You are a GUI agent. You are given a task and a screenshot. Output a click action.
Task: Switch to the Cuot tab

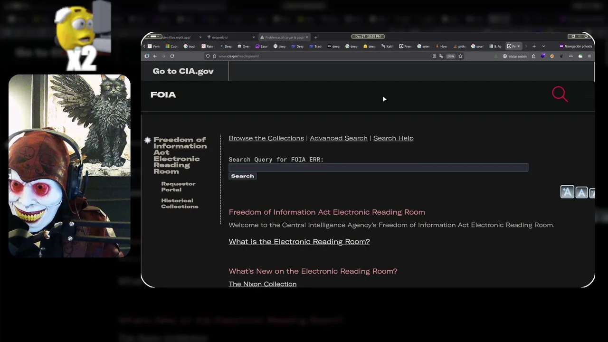pyautogui.click(x=172, y=46)
